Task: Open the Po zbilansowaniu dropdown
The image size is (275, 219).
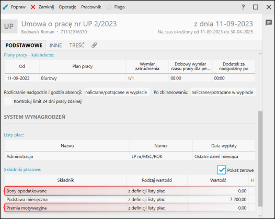Action: click(223, 92)
